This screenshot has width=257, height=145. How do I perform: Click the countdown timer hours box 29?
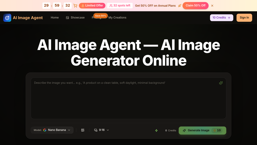coord(46,6)
